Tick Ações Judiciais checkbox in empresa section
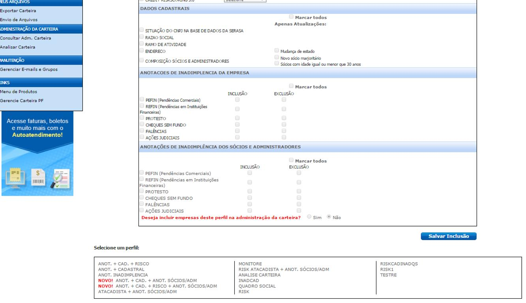 (142, 137)
